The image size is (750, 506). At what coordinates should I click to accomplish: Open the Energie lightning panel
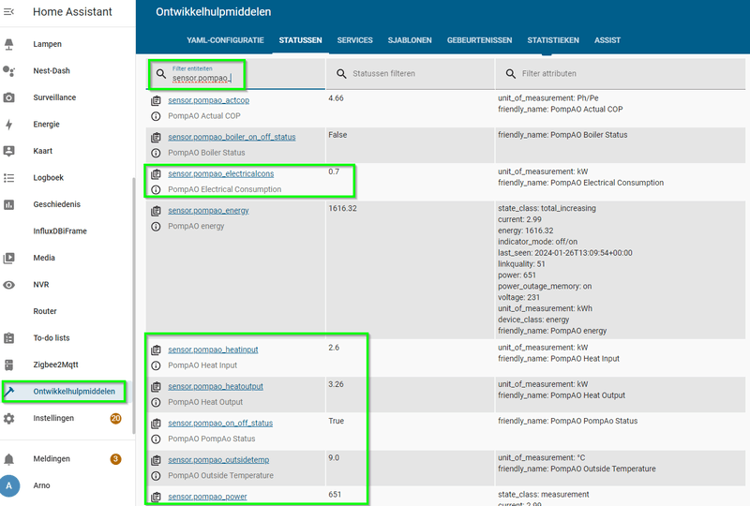tap(9, 125)
